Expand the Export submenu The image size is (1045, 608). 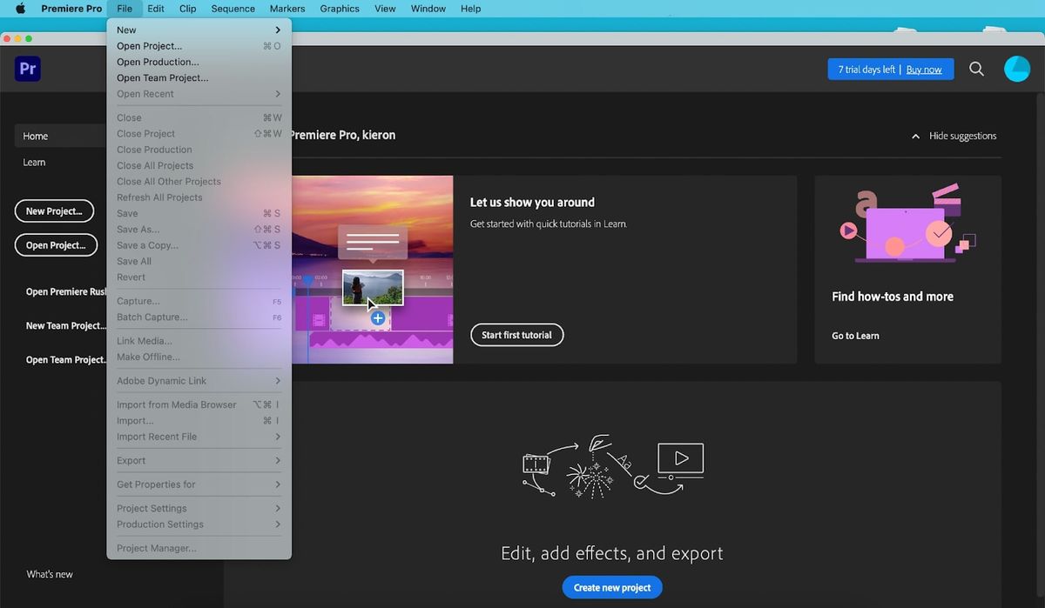130,460
